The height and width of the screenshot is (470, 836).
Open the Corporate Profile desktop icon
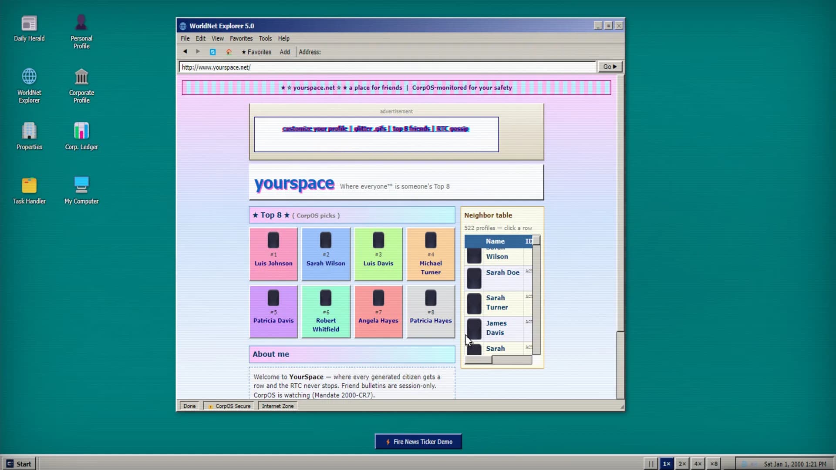click(x=81, y=86)
